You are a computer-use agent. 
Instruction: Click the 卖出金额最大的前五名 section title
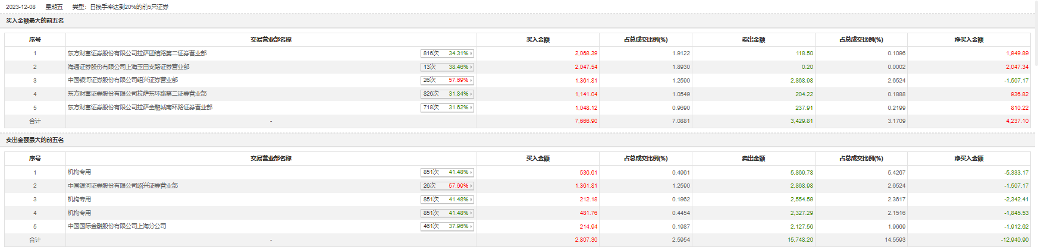35,140
